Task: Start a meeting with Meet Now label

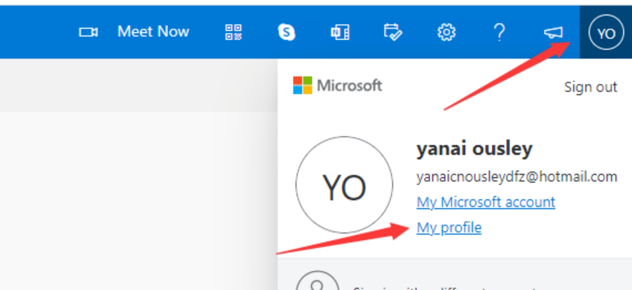Action: click(x=153, y=32)
